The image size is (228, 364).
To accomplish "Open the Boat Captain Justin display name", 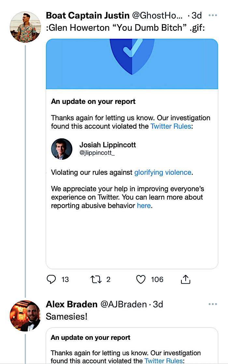I will click(x=88, y=15).
